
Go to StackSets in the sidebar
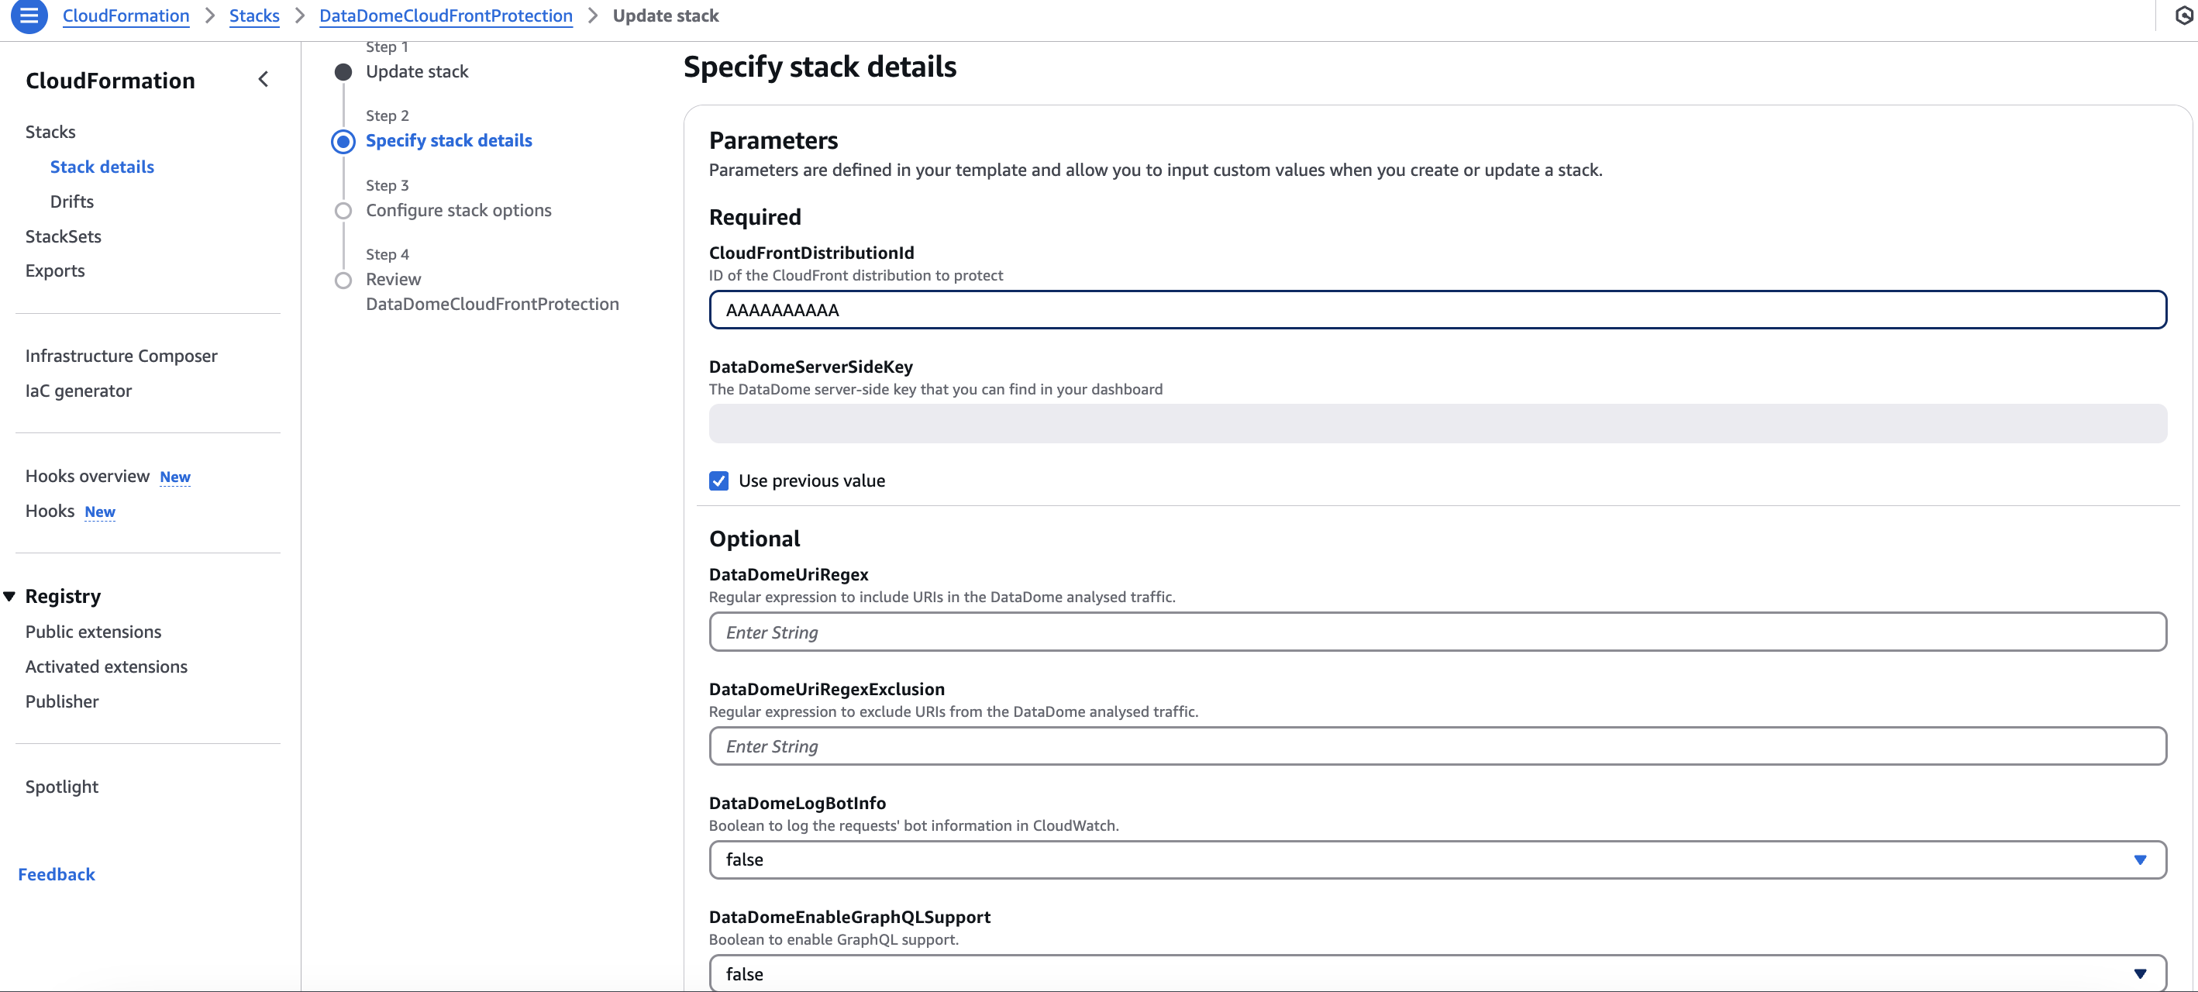click(63, 236)
